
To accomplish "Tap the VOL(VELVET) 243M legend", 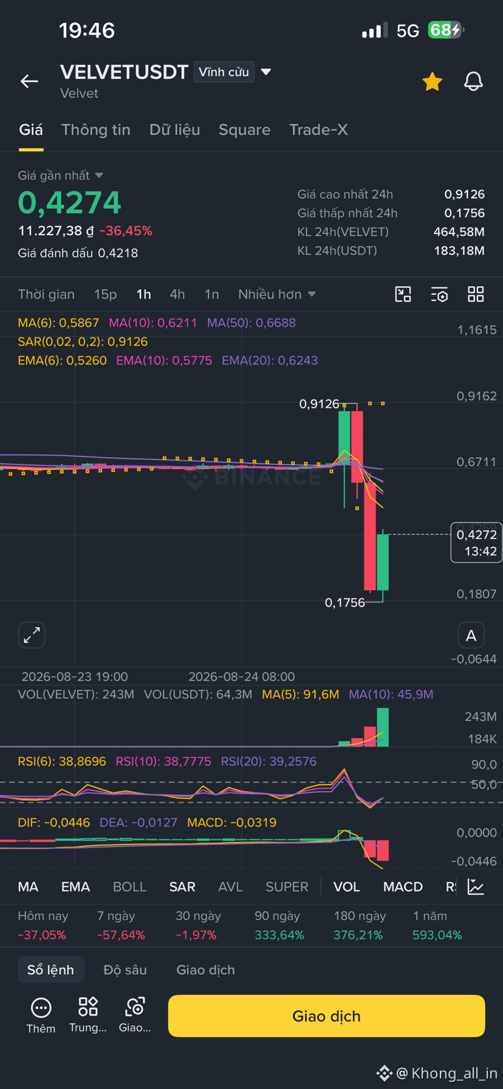I will 76,694.
